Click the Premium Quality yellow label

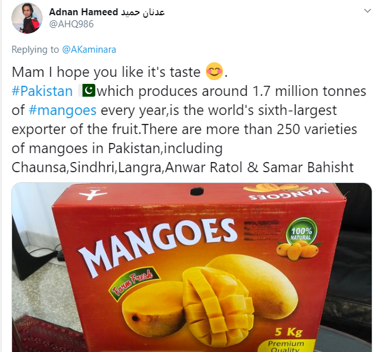click(286, 346)
